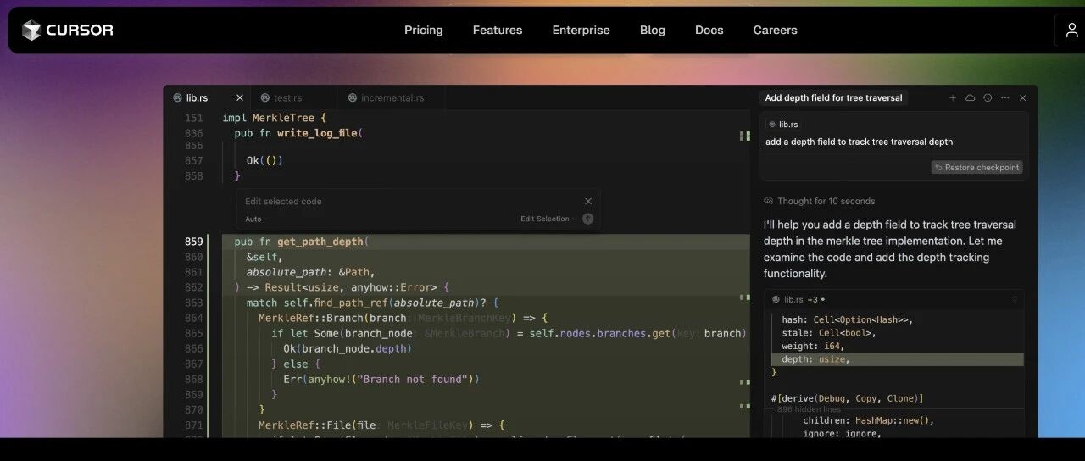
Task: Click the cloud icon in chat header
Action: coord(971,98)
